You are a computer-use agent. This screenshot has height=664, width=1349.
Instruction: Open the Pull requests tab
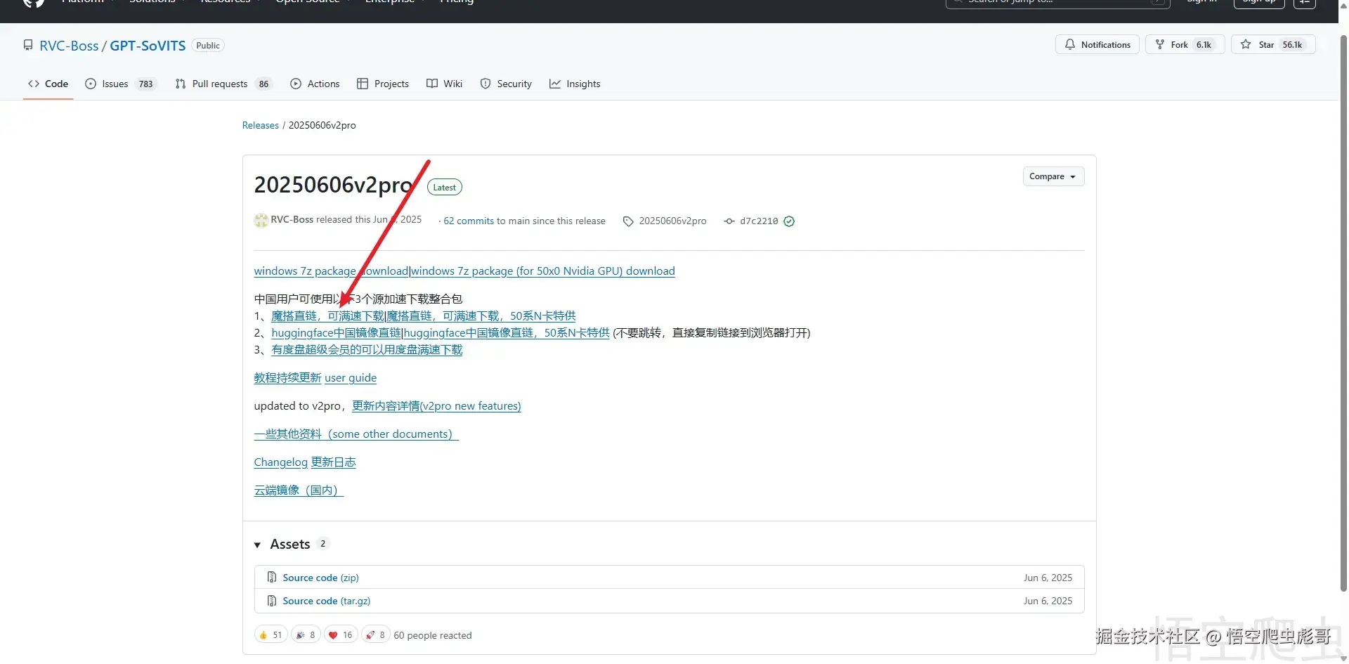click(x=223, y=84)
